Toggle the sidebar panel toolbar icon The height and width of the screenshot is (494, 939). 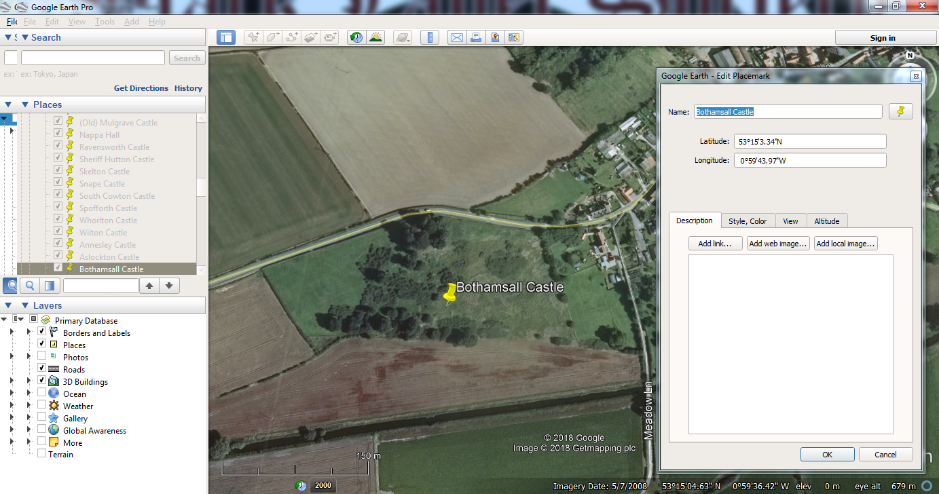click(226, 37)
